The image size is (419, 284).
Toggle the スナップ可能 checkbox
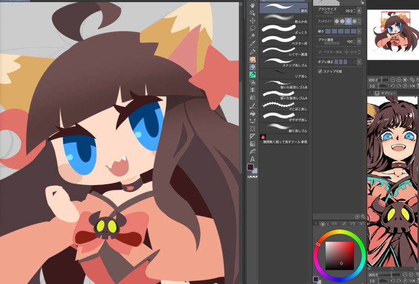pos(320,71)
